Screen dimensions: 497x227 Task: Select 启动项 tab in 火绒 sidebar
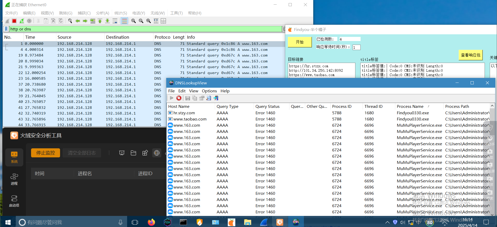click(x=14, y=201)
